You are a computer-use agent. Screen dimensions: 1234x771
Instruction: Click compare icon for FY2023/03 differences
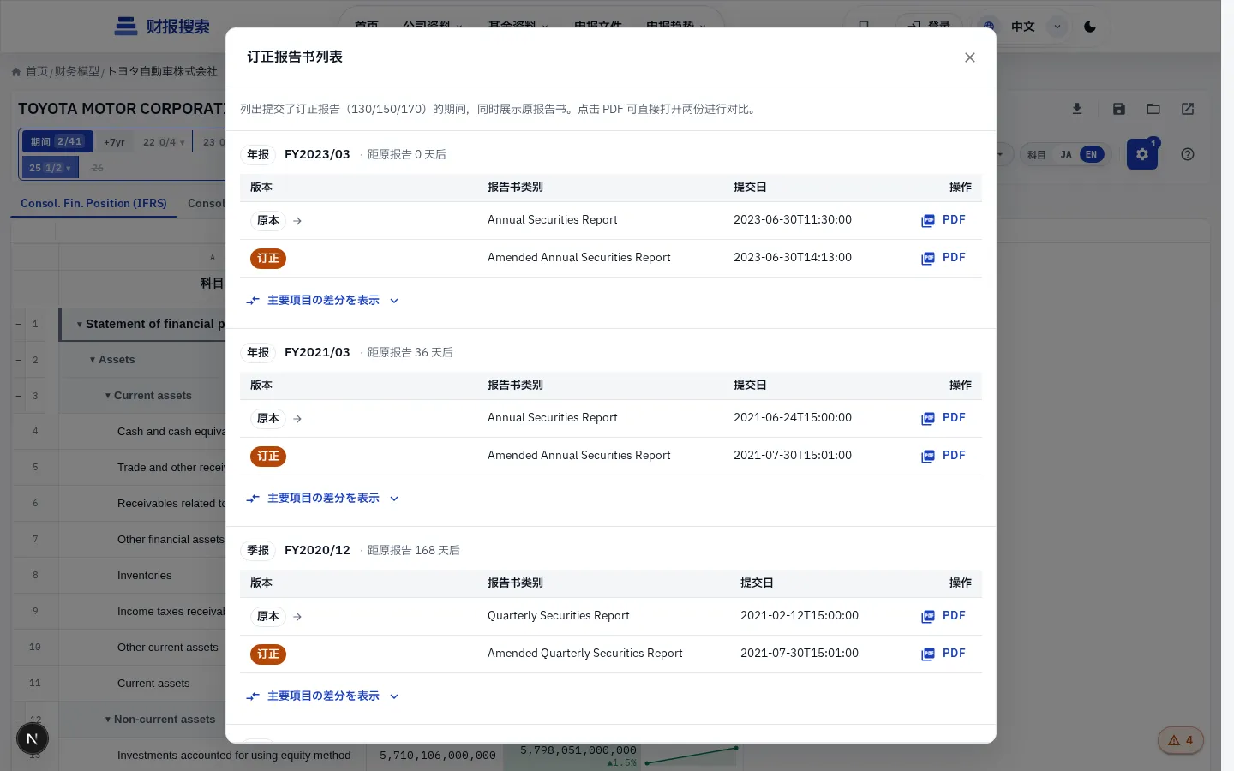tap(253, 301)
